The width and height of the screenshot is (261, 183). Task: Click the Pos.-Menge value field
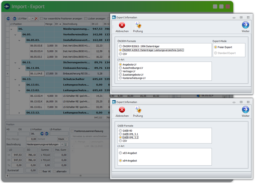[31, 139]
